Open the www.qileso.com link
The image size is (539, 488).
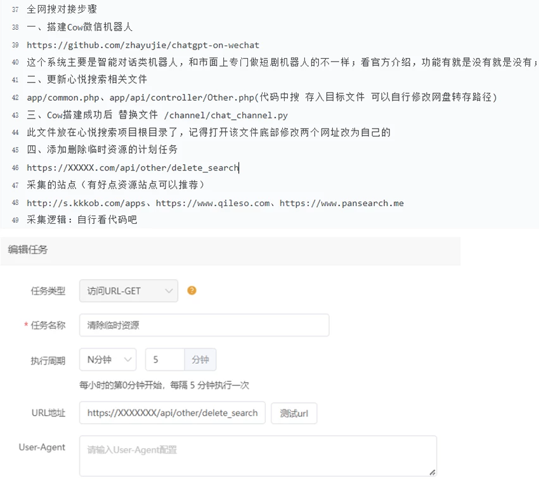click(x=212, y=203)
